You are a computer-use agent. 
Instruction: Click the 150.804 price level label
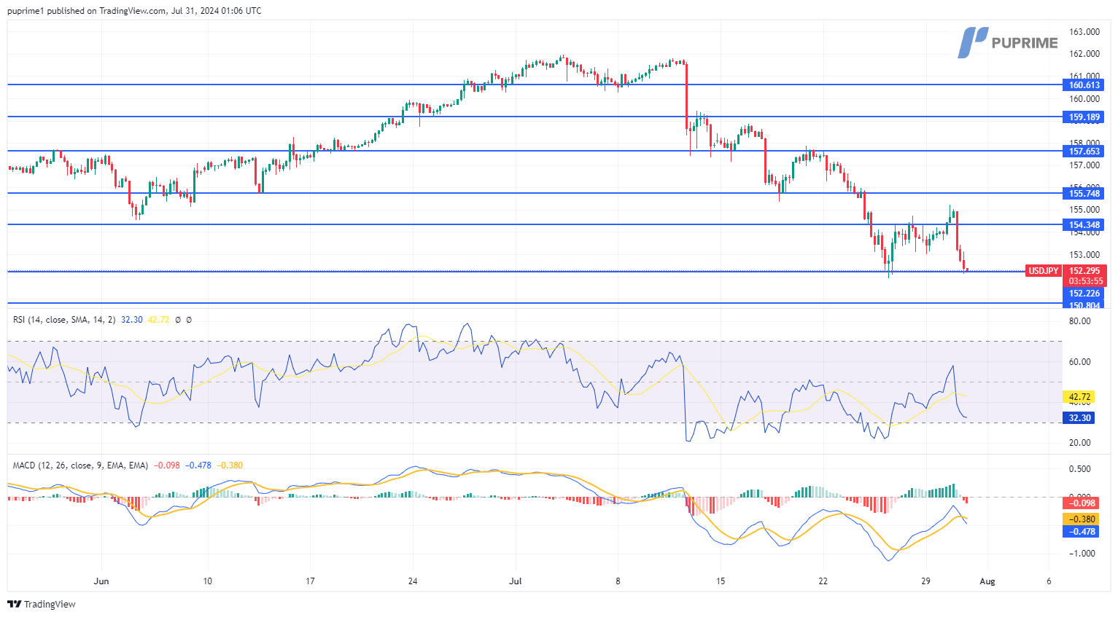pyautogui.click(x=1084, y=304)
